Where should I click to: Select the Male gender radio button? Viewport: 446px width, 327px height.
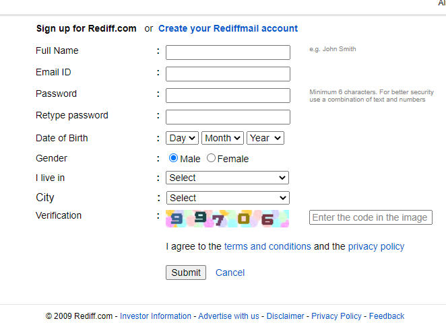point(173,158)
